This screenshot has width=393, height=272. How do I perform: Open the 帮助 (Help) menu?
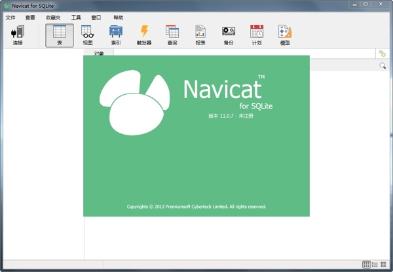119,18
